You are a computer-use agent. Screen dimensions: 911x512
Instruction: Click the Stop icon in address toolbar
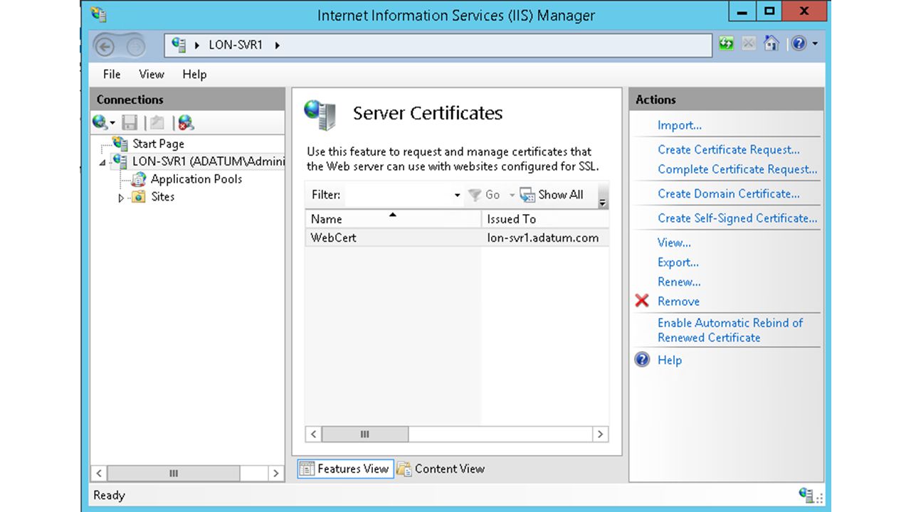748,44
